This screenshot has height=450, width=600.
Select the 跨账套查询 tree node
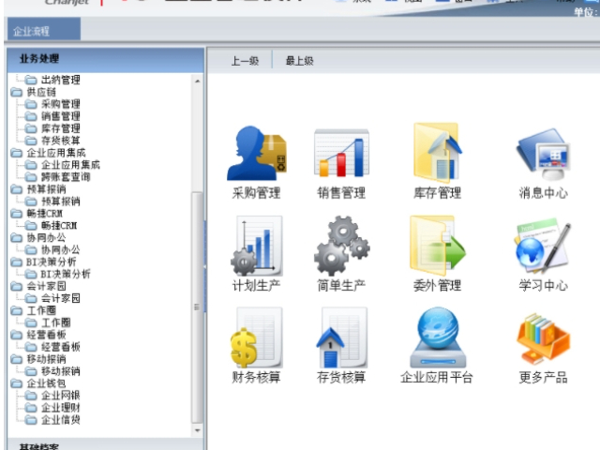[x=66, y=177]
